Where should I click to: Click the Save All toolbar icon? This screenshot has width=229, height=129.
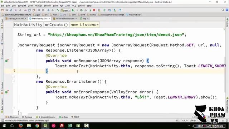(x=6, y=10)
